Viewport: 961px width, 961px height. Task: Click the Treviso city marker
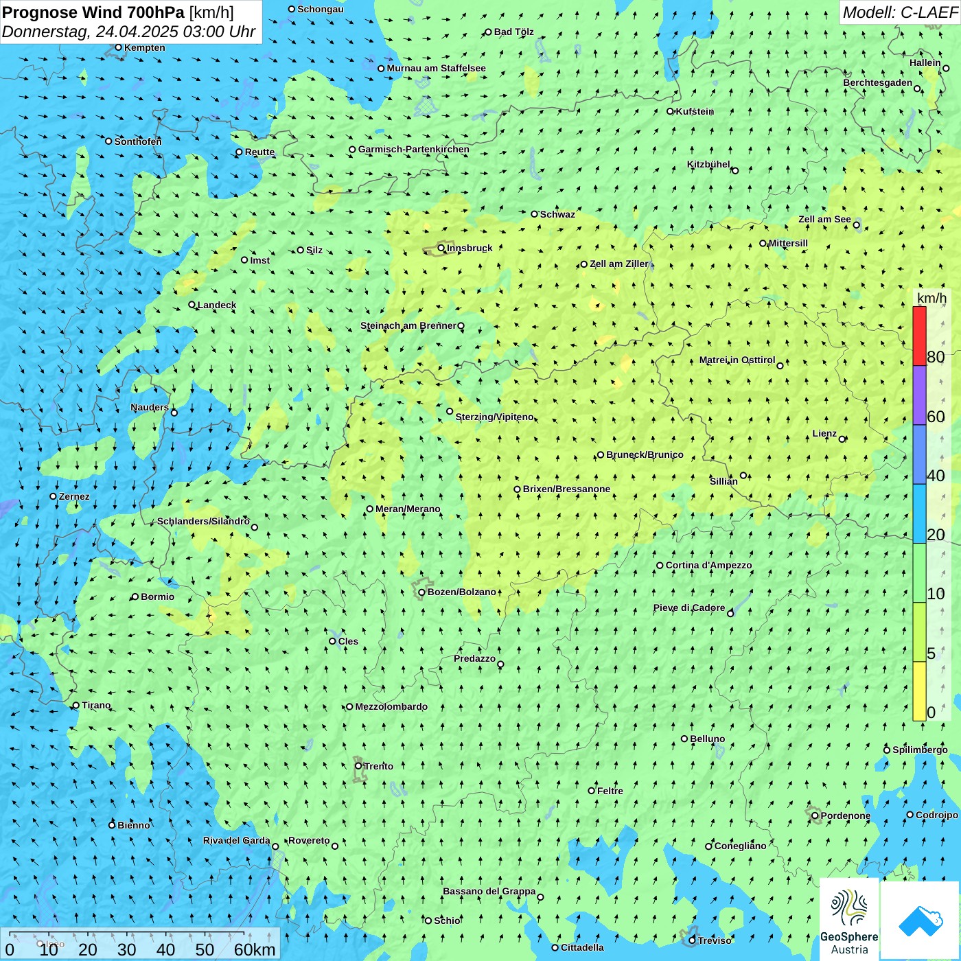click(x=693, y=940)
